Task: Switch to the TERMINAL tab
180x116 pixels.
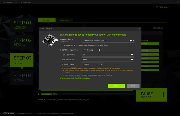Action: coord(64,20)
